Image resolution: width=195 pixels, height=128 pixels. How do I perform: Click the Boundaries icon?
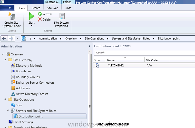click(13, 71)
